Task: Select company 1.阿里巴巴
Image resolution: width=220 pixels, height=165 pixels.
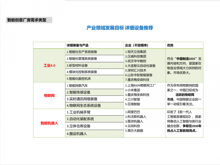Action: (x=133, y=112)
